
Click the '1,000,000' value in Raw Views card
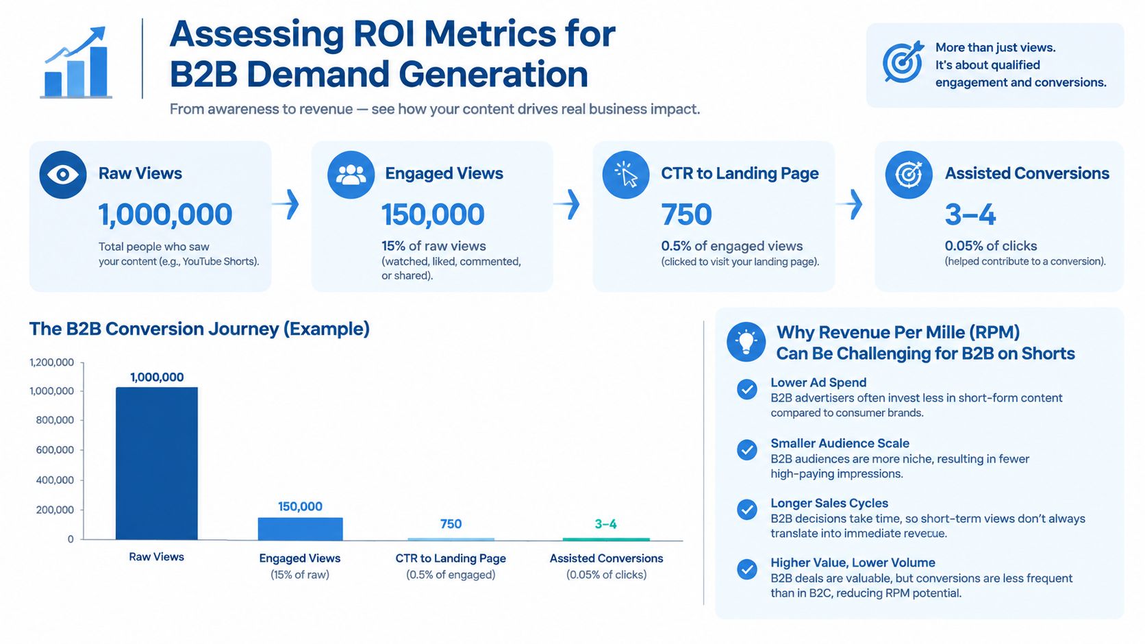(165, 214)
